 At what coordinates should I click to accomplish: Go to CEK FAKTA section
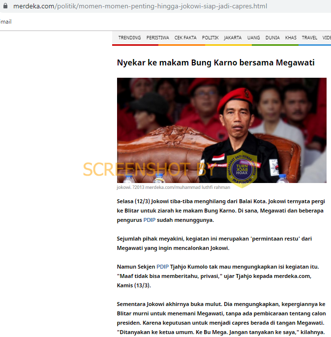[x=185, y=38]
